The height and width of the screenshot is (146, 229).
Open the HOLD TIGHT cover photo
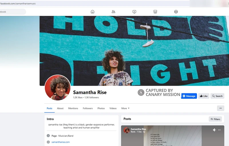click(134, 51)
